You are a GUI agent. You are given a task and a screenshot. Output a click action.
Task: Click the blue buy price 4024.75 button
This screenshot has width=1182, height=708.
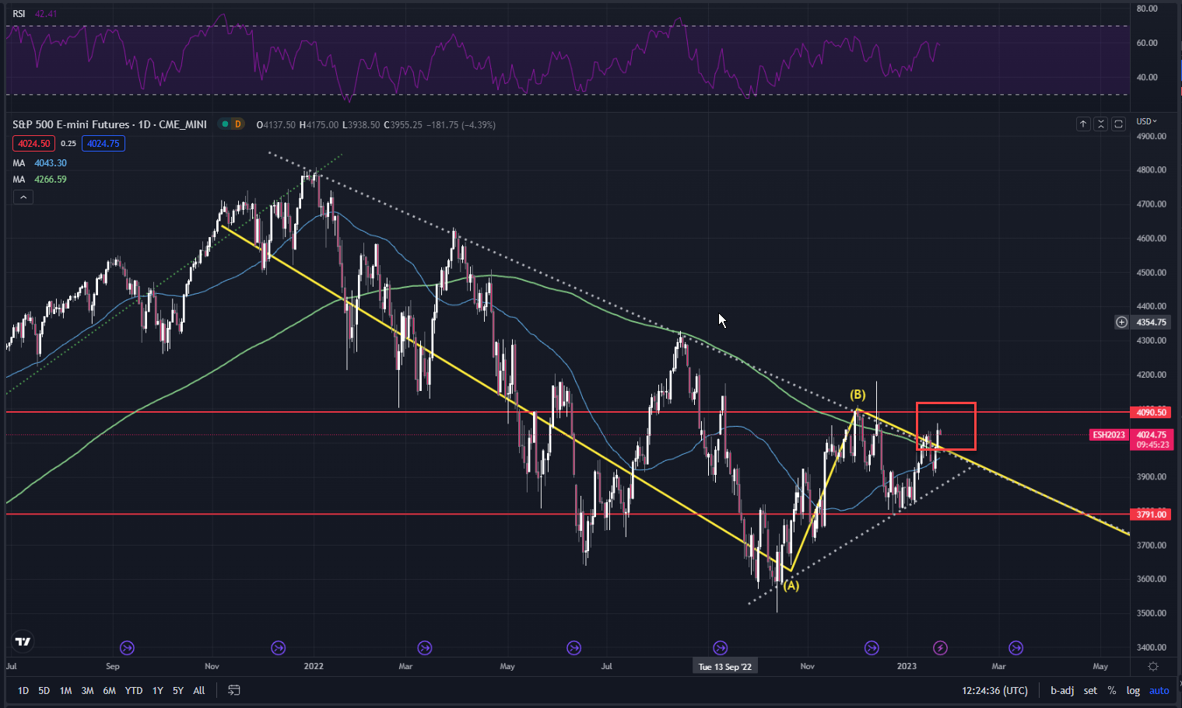pyautogui.click(x=103, y=144)
